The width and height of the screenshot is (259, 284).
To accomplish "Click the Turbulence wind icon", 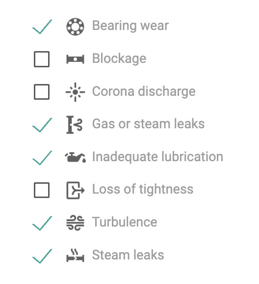I will pyautogui.click(x=75, y=223).
